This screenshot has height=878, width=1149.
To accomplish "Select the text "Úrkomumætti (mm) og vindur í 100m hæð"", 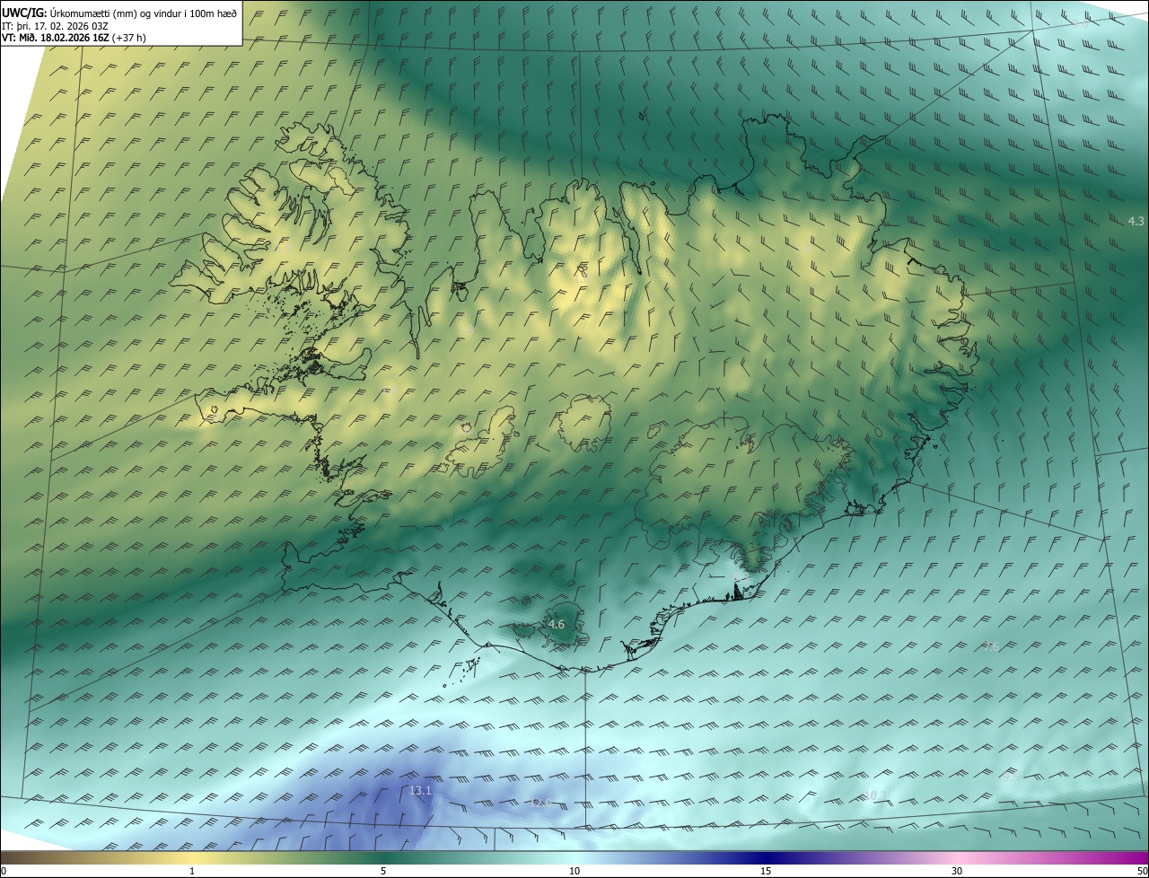I will [144, 13].
